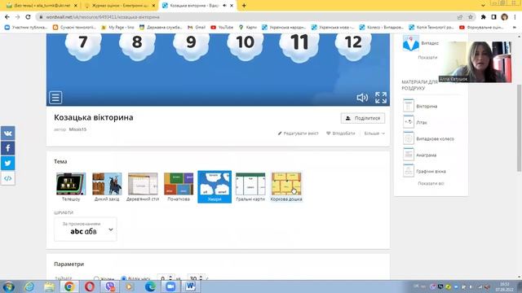Click the browser address bar URL

103,17
